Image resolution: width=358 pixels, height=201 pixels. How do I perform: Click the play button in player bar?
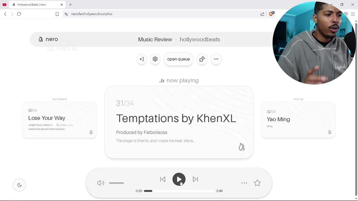click(x=179, y=179)
